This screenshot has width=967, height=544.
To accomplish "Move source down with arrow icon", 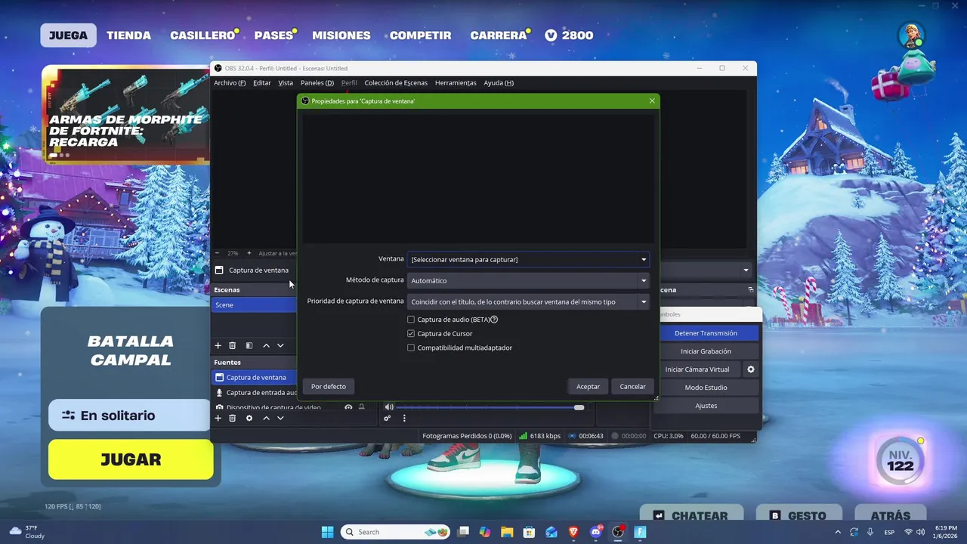I will (280, 418).
